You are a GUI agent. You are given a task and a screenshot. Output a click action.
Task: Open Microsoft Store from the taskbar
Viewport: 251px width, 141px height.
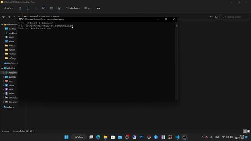click(113, 137)
